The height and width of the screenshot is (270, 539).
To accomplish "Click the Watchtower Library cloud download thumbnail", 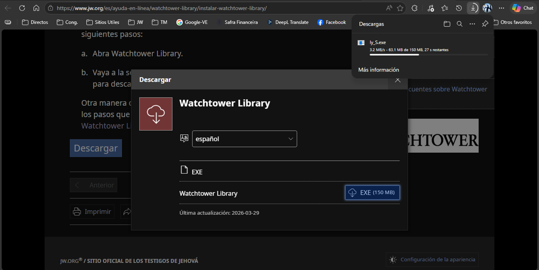I will point(156,114).
